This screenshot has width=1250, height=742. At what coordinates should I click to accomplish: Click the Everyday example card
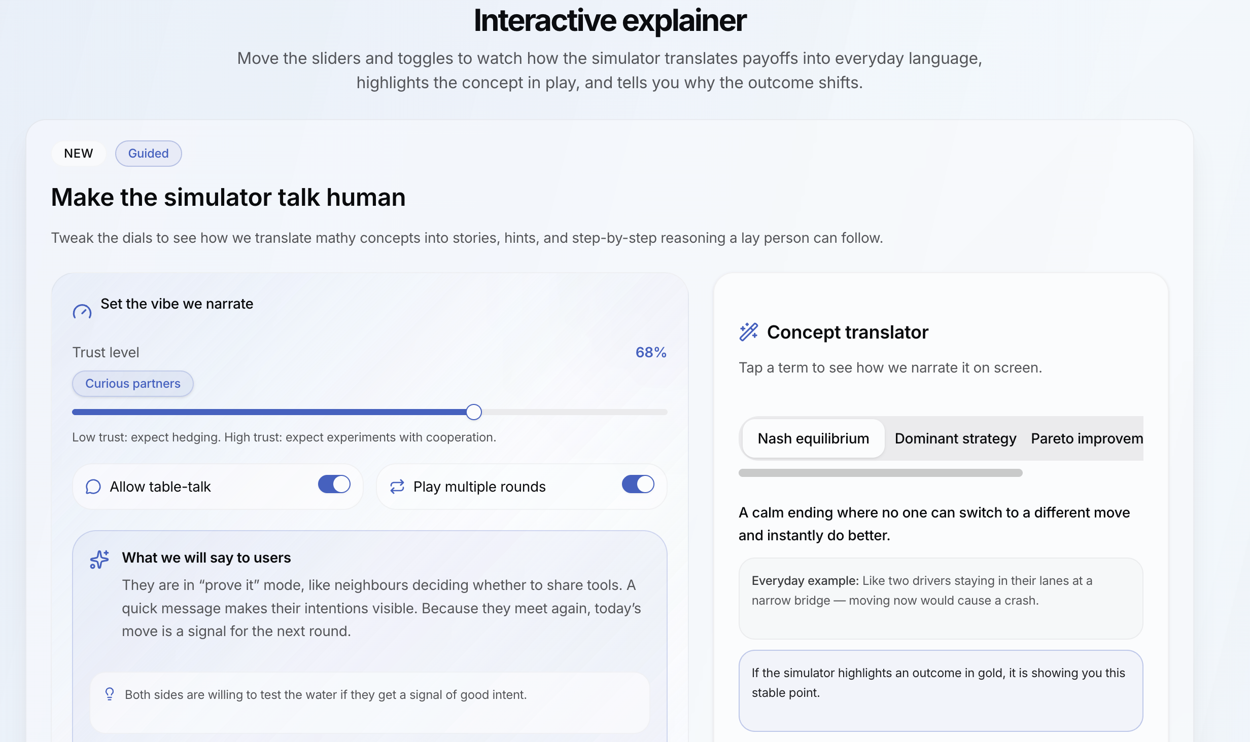point(940,598)
